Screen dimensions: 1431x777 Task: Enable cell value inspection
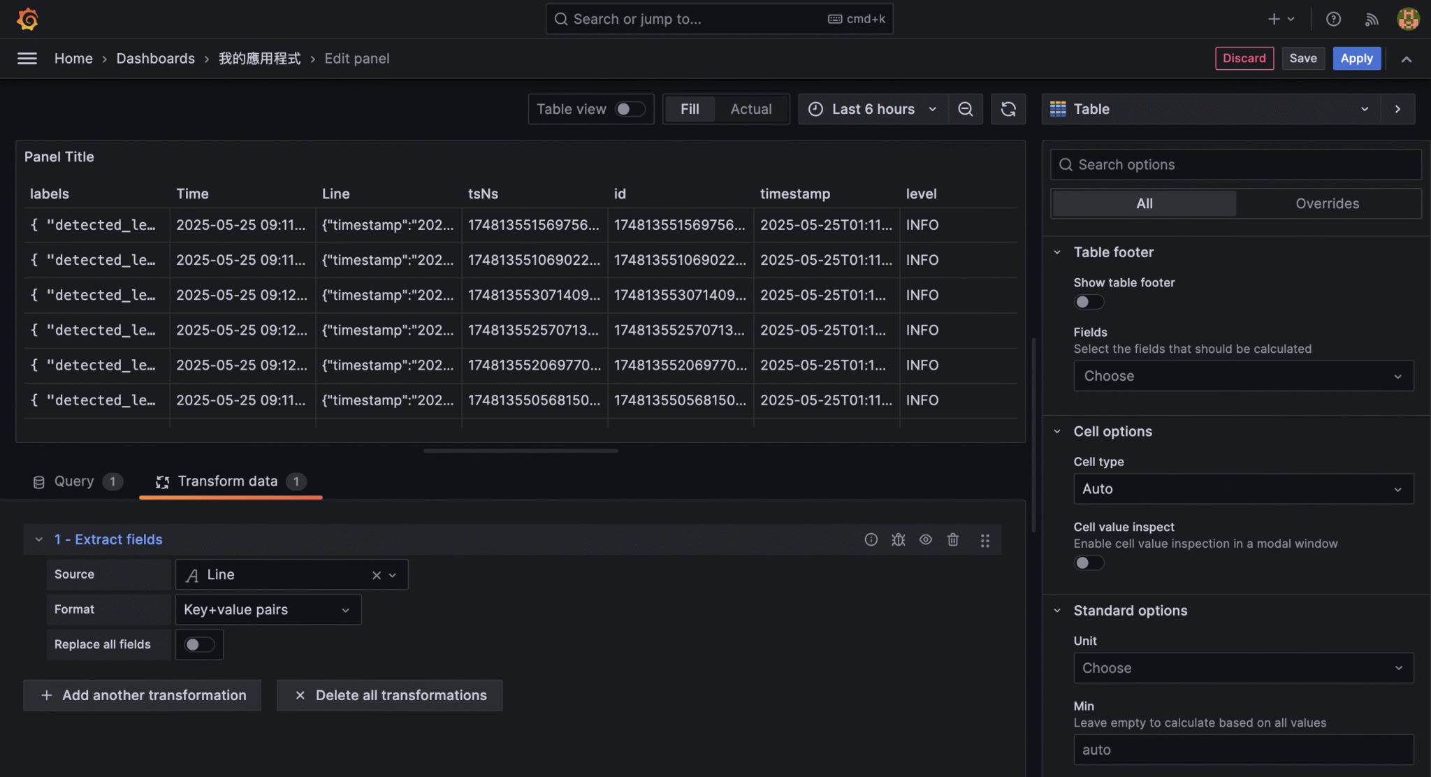click(x=1089, y=562)
